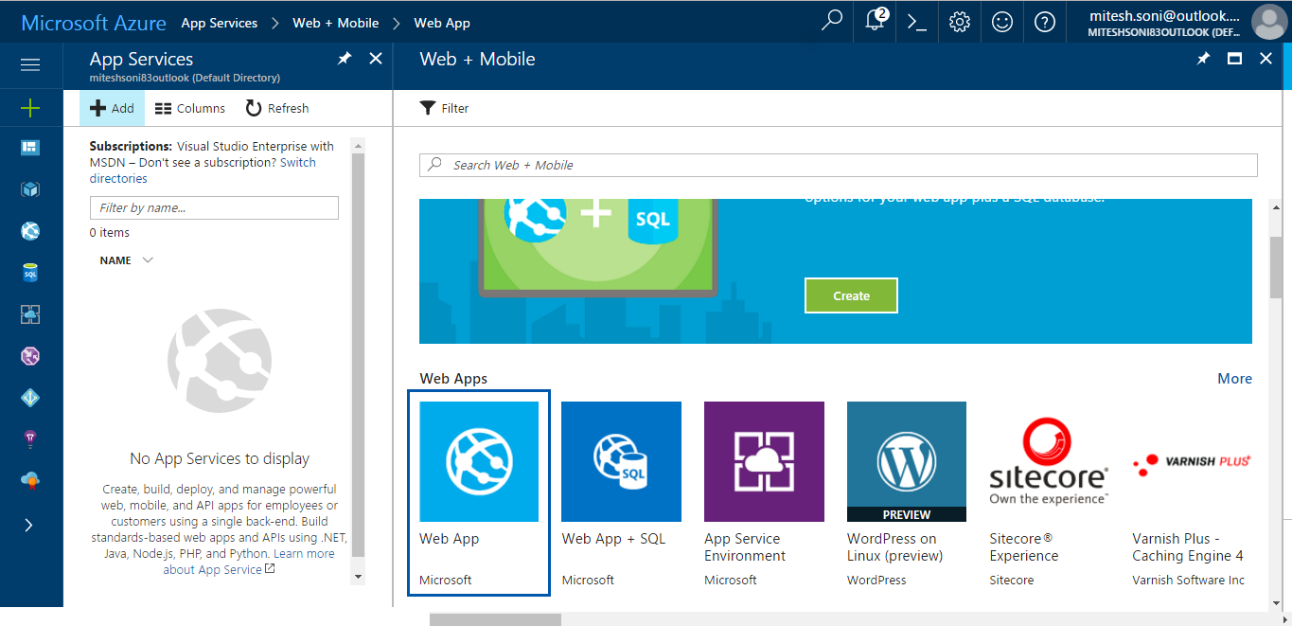Click Web + Mobile vertical scrollbar thumb

pyautogui.click(x=1277, y=267)
